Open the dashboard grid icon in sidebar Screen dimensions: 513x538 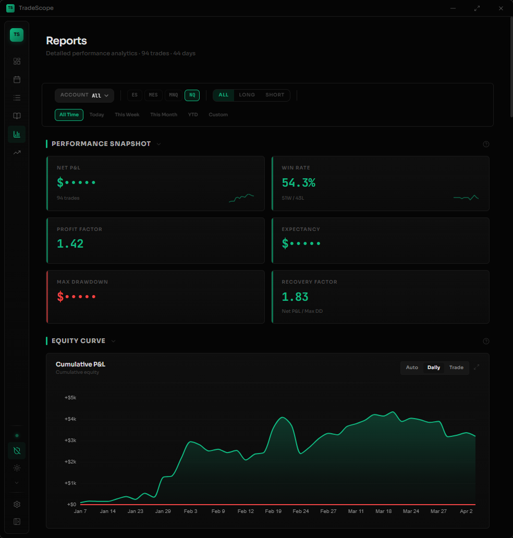point(17,61)
